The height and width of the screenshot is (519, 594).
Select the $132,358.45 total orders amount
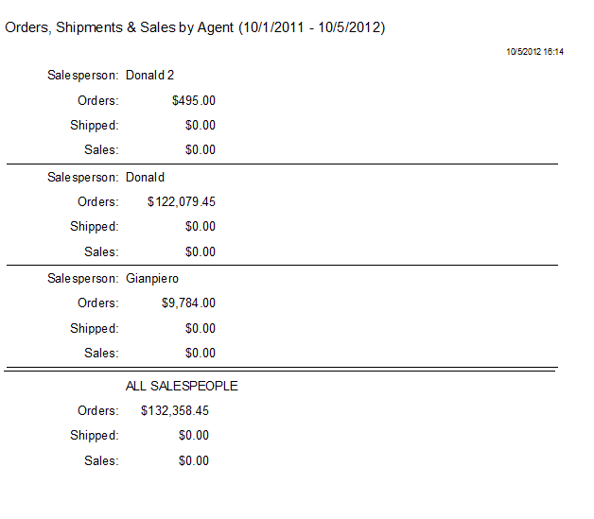[175, 410]
